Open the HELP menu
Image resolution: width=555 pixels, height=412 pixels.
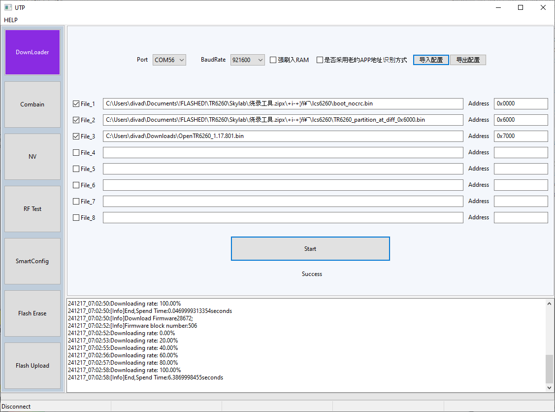pos(11,20)
